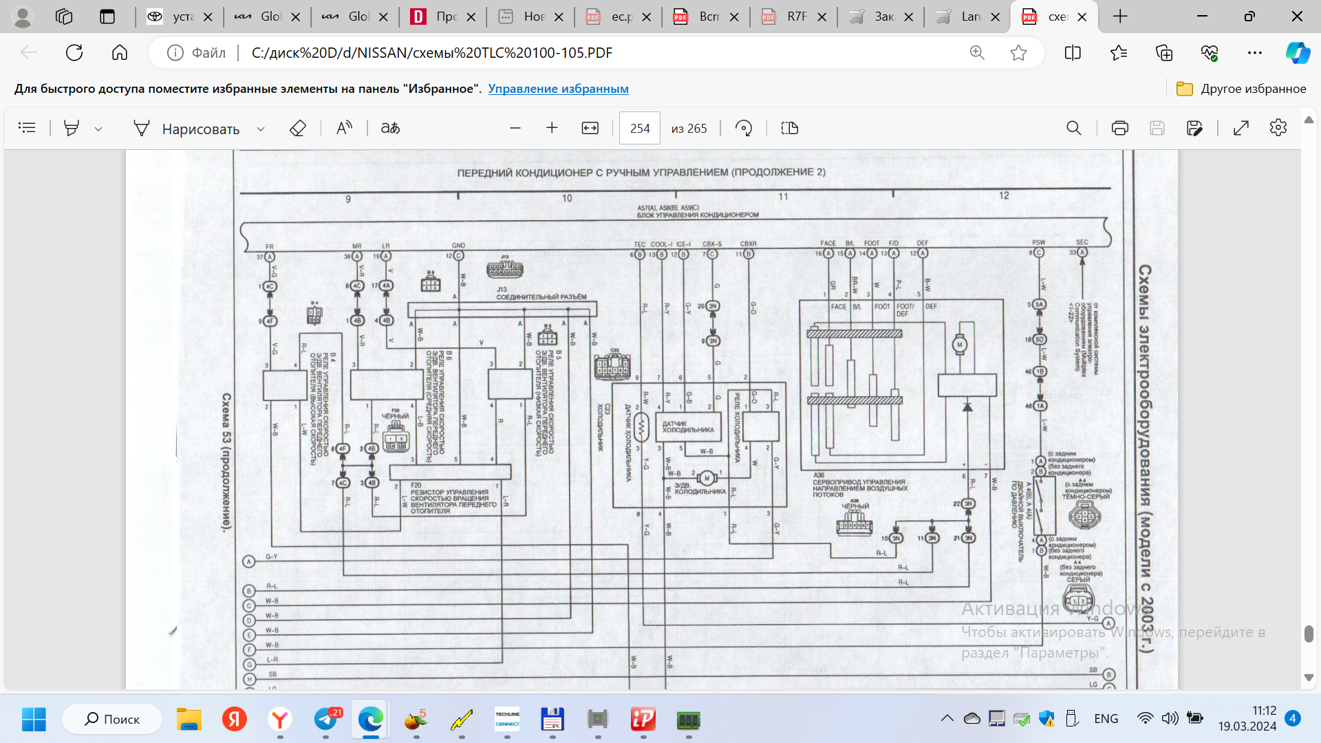Click the Read aloud icon

(344, 128)
